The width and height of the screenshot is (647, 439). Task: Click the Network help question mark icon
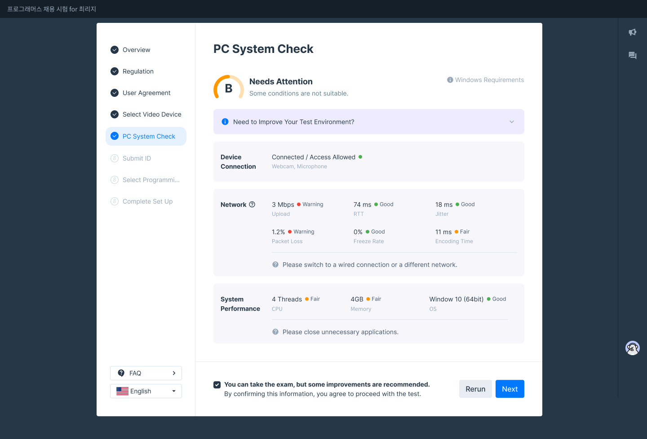tap(252, 204)
